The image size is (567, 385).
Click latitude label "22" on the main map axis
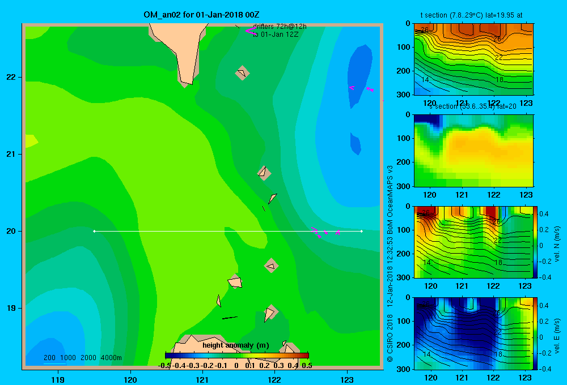click(11, 78)
